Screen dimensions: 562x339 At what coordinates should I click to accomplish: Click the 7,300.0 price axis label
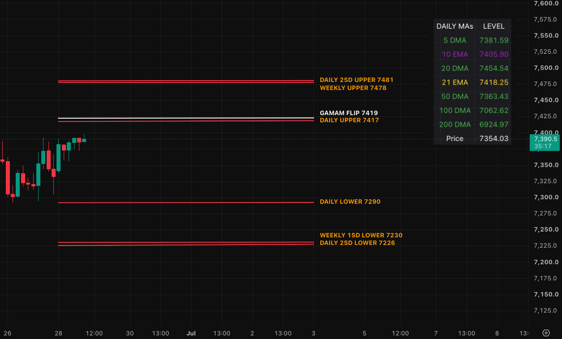tap(546, 197)
